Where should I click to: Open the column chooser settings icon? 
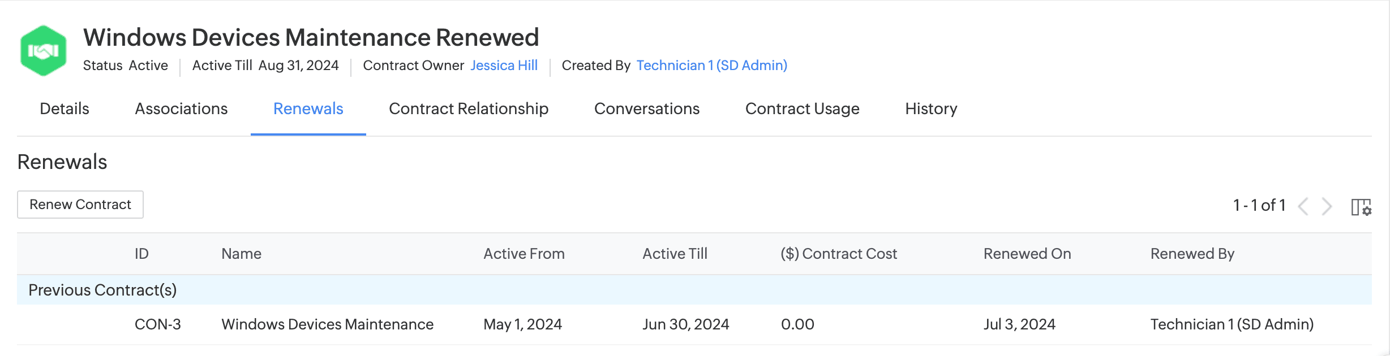tap(1361, 207)
